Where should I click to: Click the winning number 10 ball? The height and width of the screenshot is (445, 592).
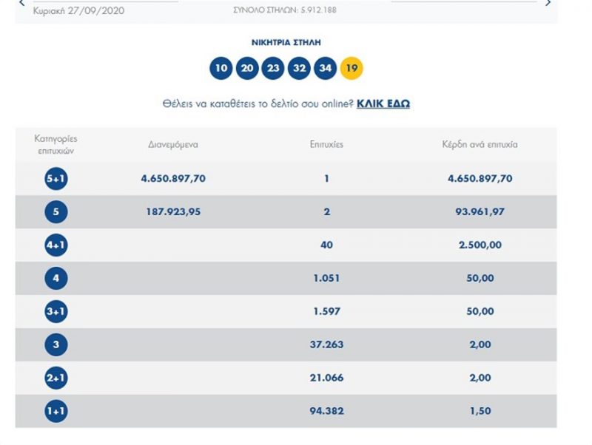[221, 69]
